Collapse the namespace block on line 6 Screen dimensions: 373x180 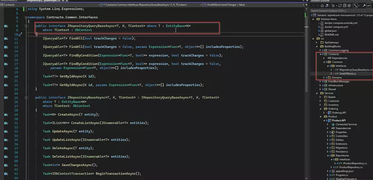pyautogui.click(x=26, y=17)
